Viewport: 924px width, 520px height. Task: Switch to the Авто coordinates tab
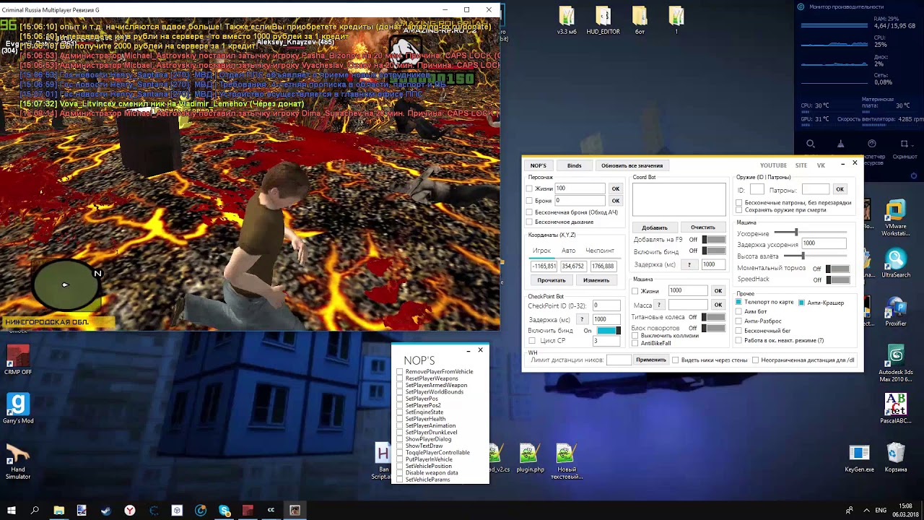[x=569, y=251]
